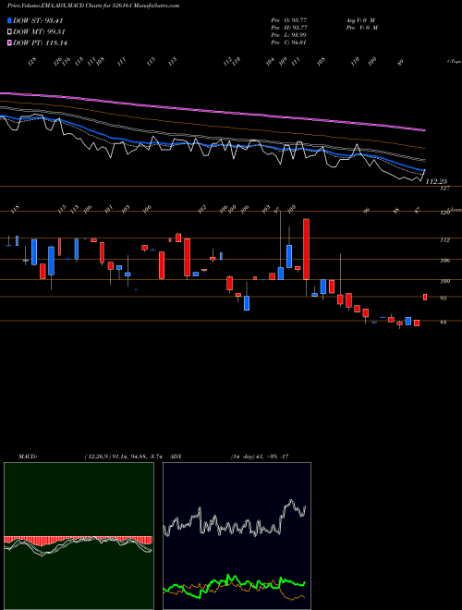Click the 127 price axis label
Viewport: 462px width, 610px height.
pyautogui.click(x=444, y=189)
